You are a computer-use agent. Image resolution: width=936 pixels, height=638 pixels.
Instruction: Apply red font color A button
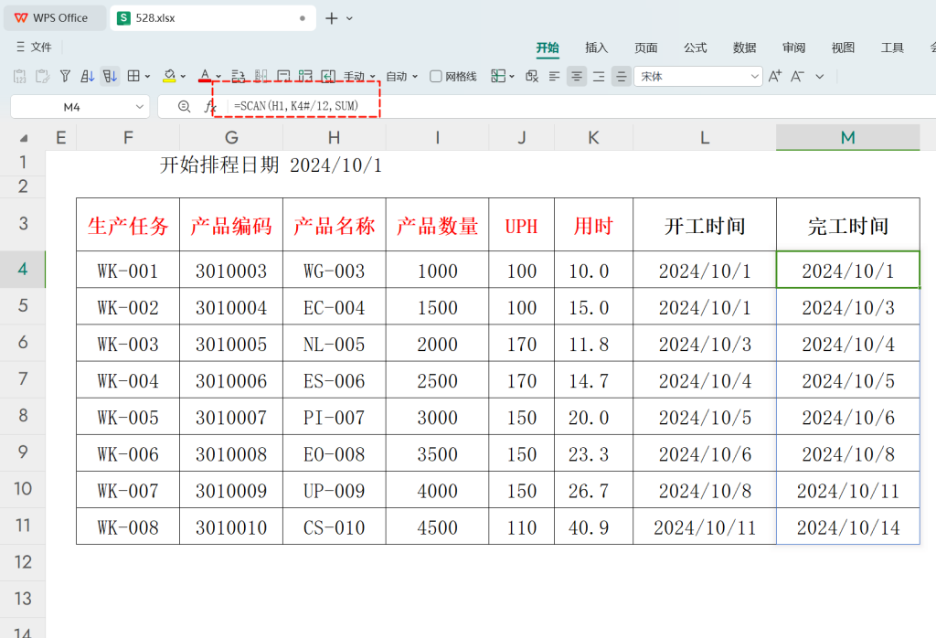click(x=205, y=77)
